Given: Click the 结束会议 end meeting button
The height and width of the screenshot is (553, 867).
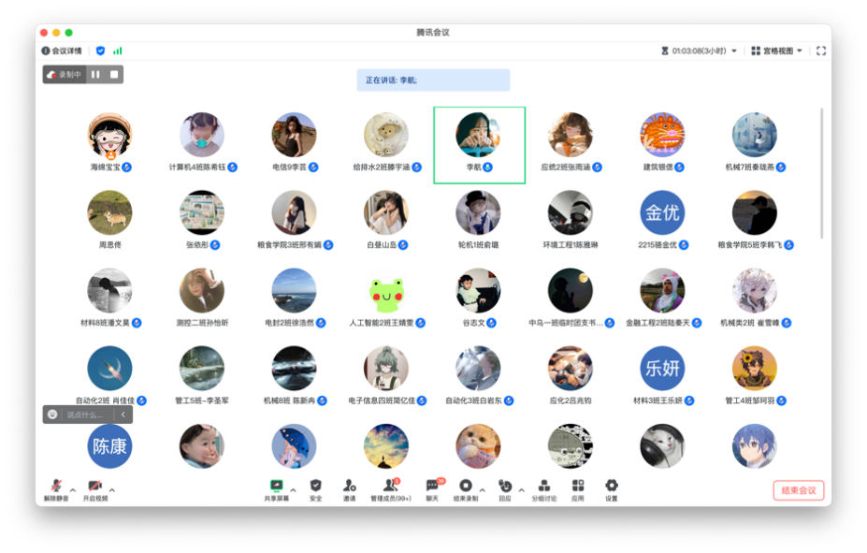Looking at the screenshot, I should [x=799, y=490].
